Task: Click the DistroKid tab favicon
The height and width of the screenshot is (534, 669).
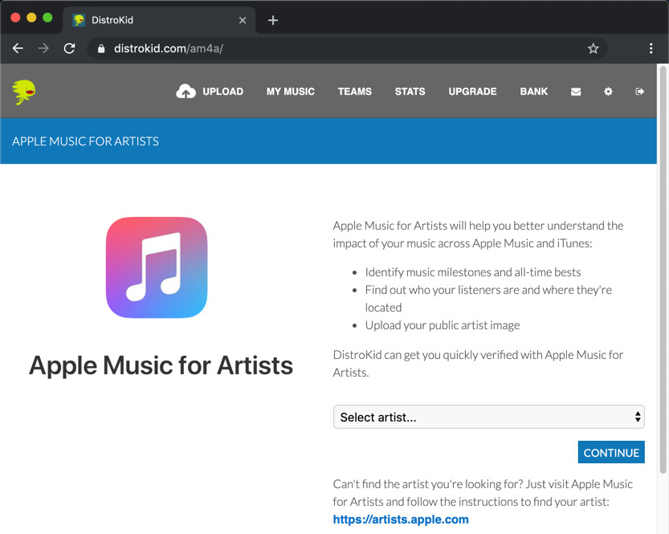Action: click(79, 20)
